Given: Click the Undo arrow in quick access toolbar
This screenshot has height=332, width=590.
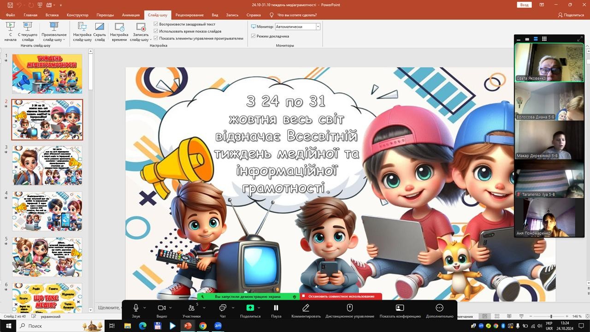Looking at the screenshot, I should click(x=19, y=5).
